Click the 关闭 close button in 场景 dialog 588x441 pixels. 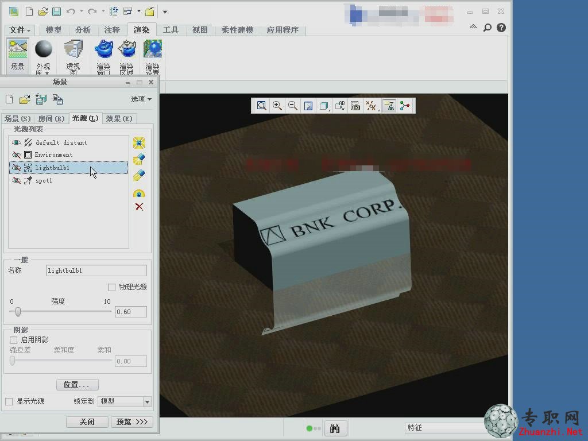[87, 422]
